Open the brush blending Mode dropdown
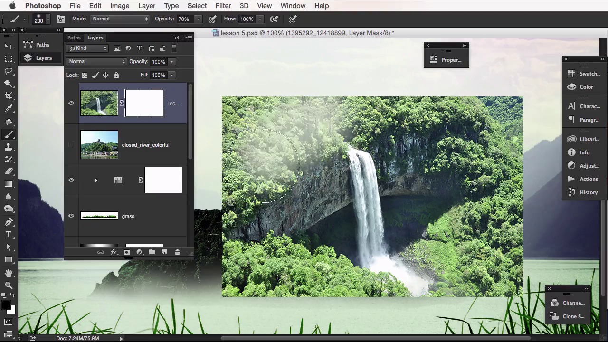Image resolution: width=608 pixels, height=342 pixels. coord(120,19)
